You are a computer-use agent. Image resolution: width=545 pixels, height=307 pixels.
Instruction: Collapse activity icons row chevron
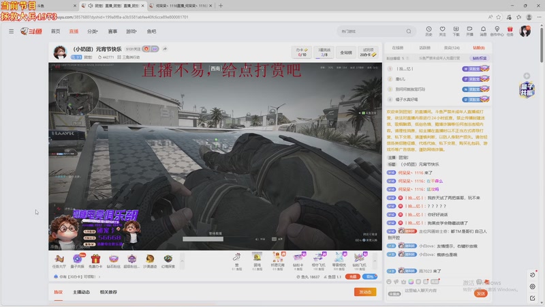[x=182, y=261]
